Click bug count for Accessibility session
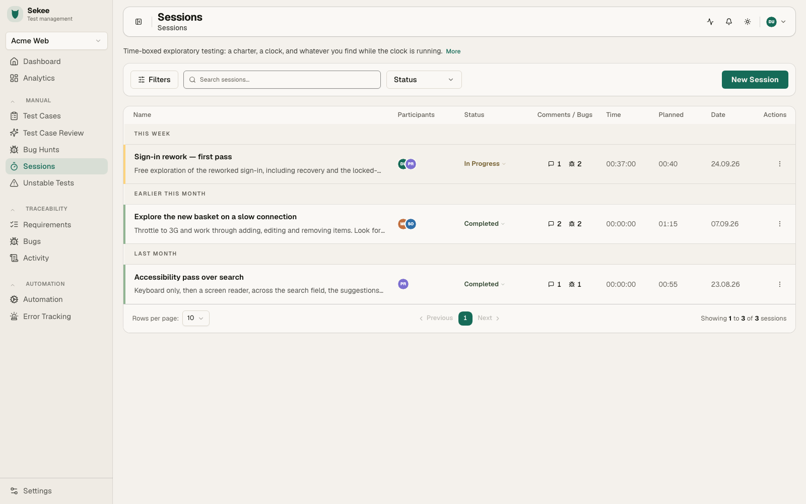Image resolution: width=806 pixels, height=504 pixels. 575,284
